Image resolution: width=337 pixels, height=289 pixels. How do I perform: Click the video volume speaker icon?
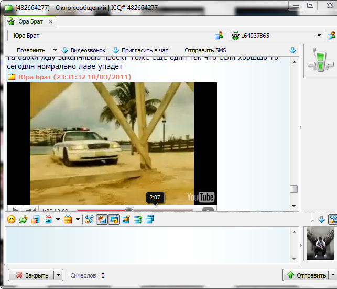pos(30,209)
